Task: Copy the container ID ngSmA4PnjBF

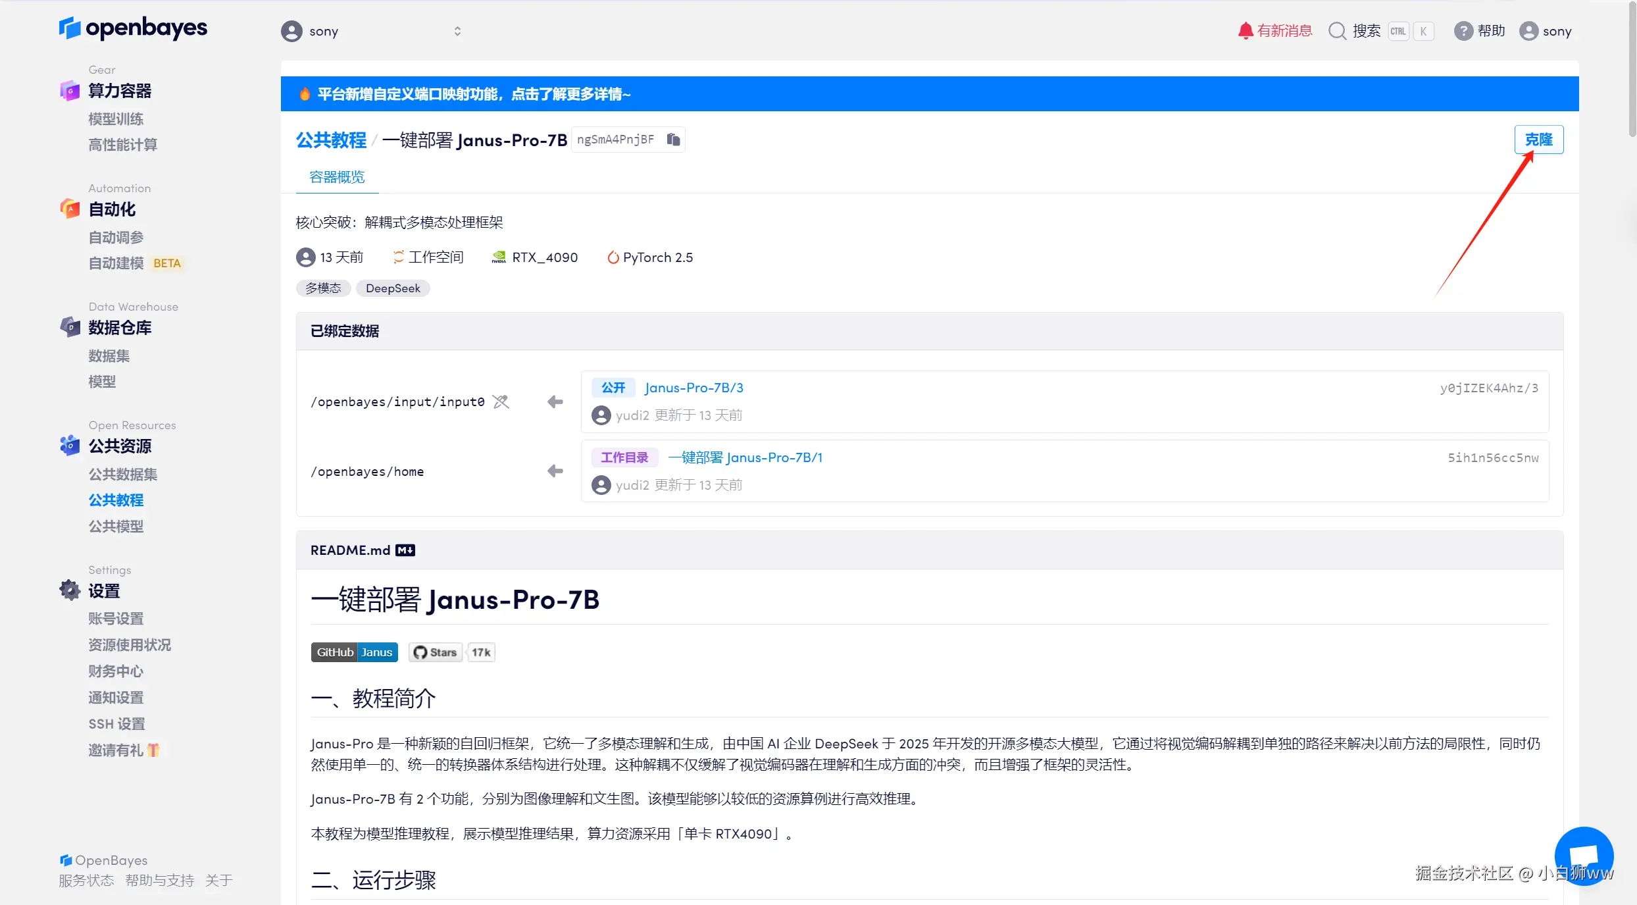Action: [672, 140]
